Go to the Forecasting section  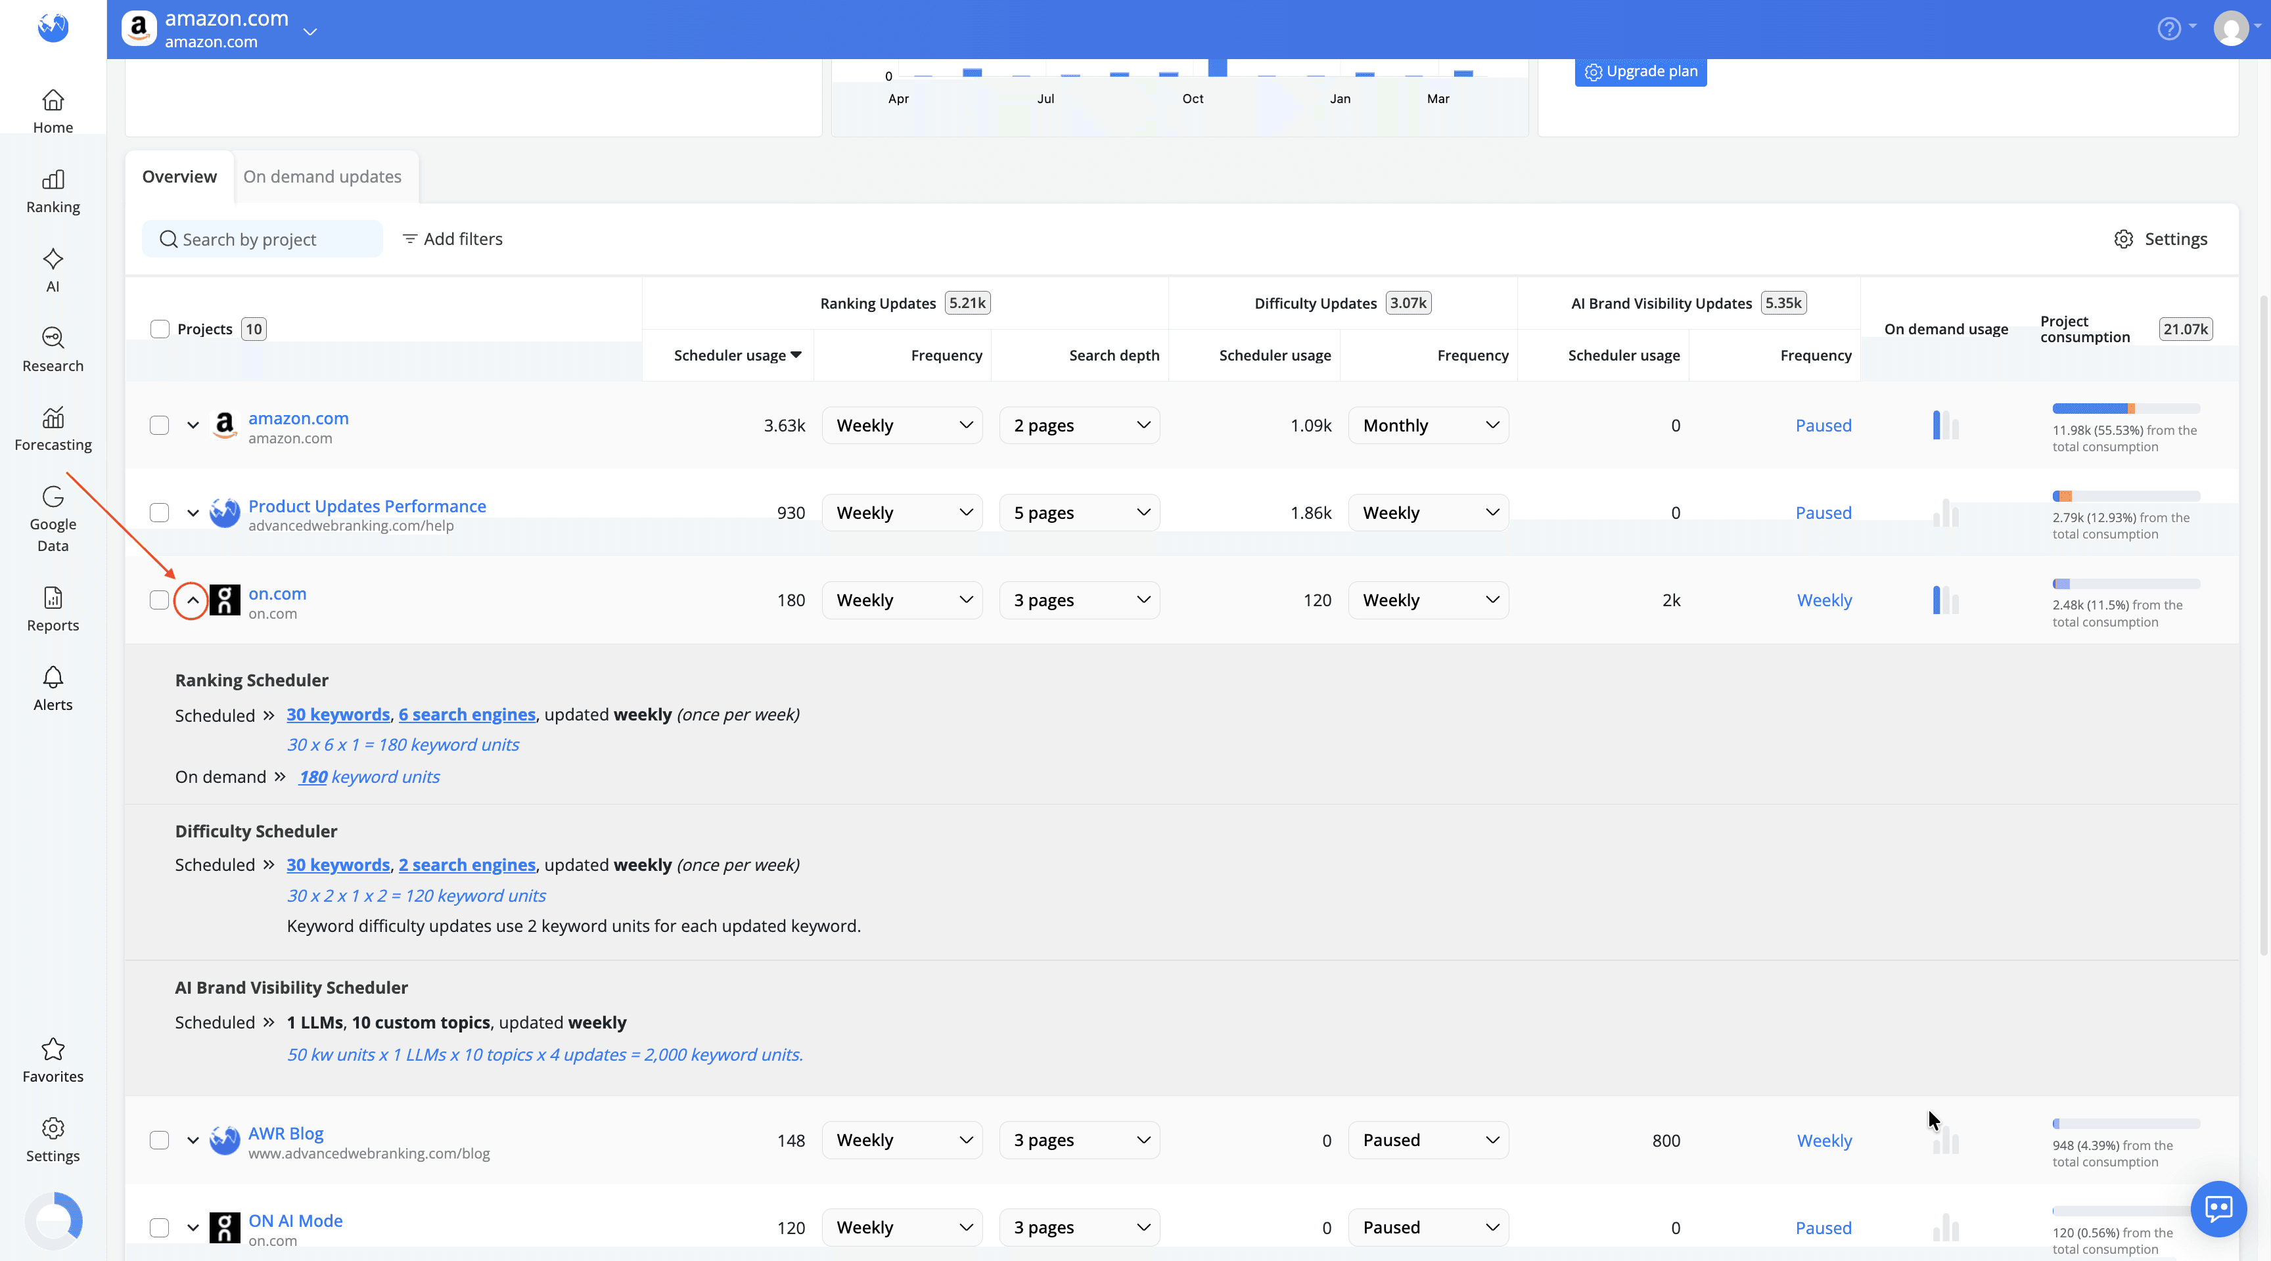click(52, 428)
